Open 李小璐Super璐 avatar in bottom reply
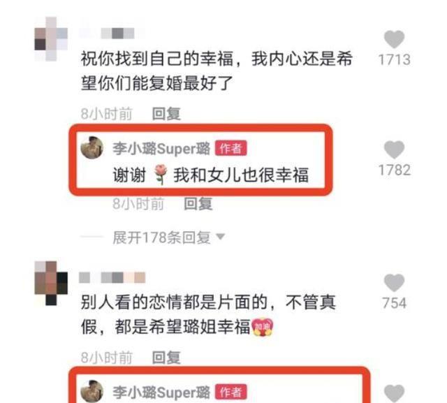Image resolution: width=447 pixels, height=403 pixels. pos(91,391)
